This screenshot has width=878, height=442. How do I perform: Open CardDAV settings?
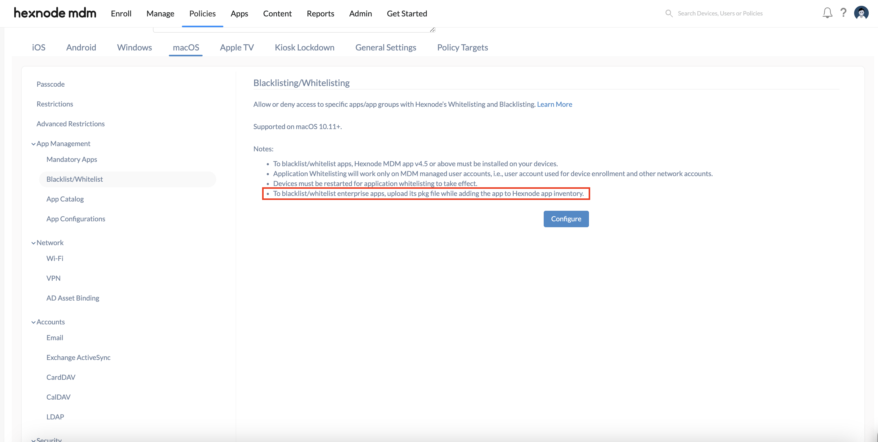61,377
